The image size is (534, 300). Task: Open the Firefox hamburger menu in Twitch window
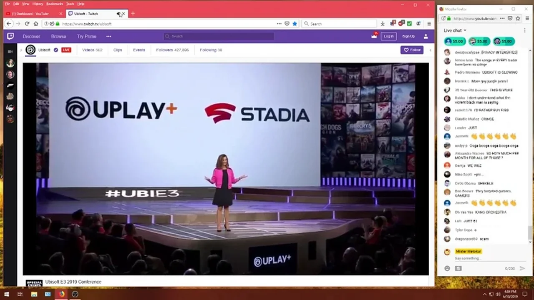coord(428,24)
